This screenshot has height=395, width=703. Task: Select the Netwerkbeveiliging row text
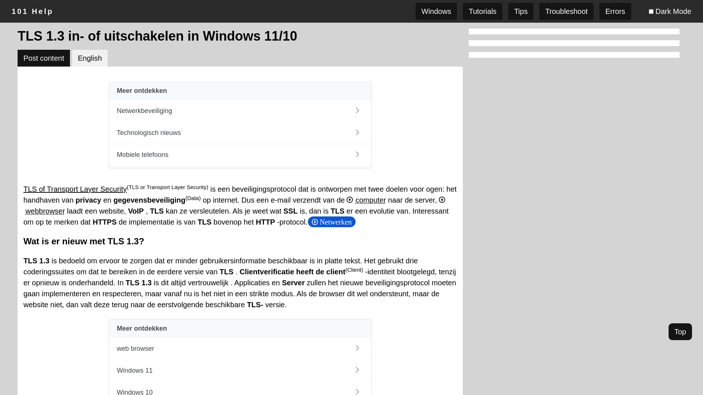(144, 111)
